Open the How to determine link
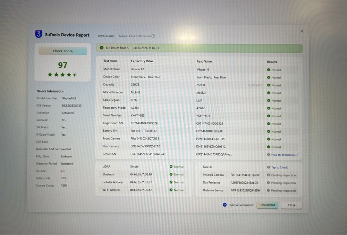 click(285, 155)
